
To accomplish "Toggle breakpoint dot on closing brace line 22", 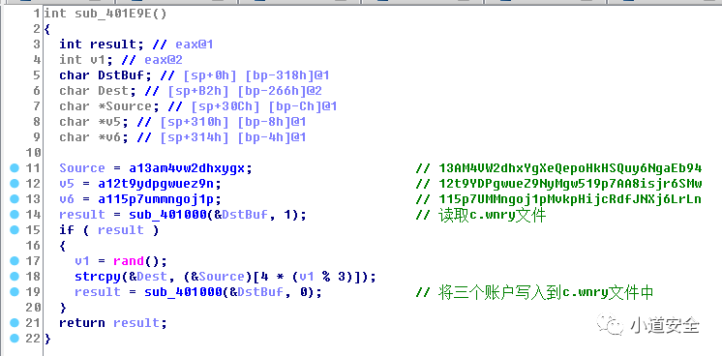I will tap(15, 339).
